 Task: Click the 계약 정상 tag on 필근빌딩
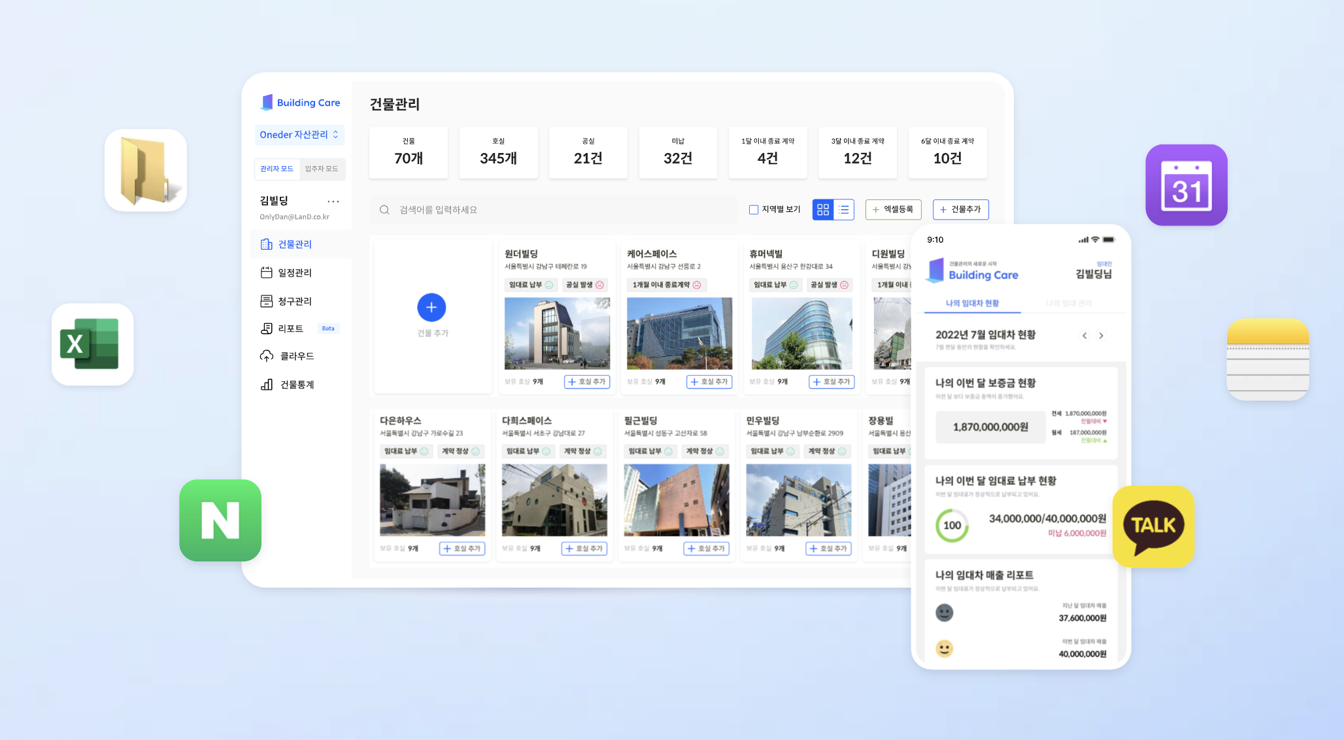pos(705,452)
